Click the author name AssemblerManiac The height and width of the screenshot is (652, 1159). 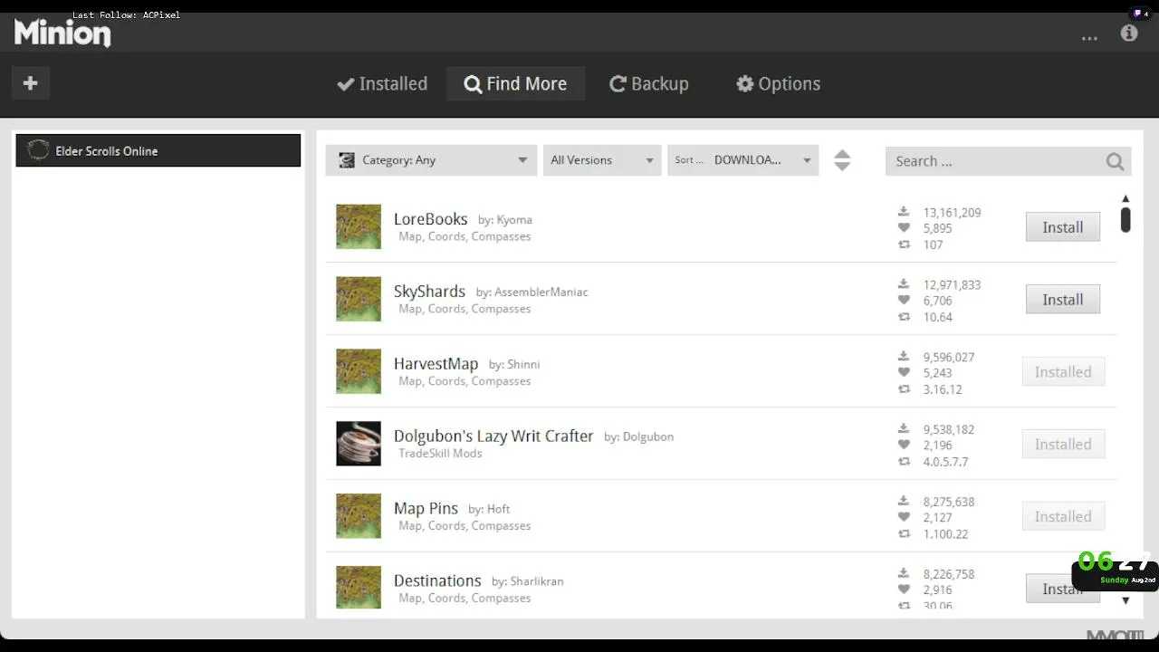[541, 292]
